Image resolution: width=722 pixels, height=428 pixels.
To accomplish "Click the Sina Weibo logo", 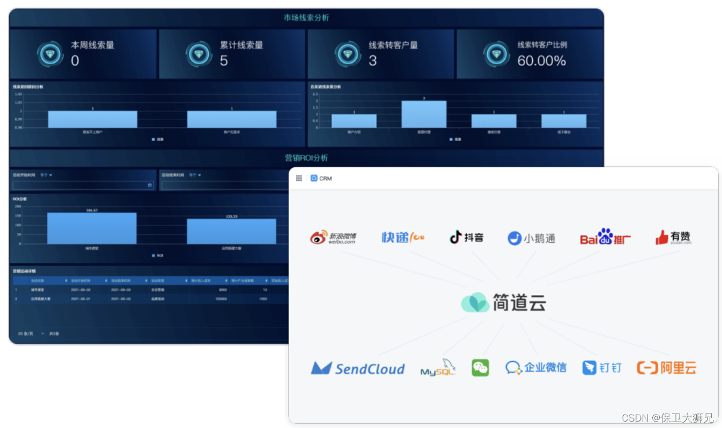I will [x=333, y=238].
